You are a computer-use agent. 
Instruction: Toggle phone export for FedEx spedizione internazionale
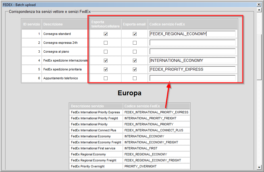tap(106, 61)
